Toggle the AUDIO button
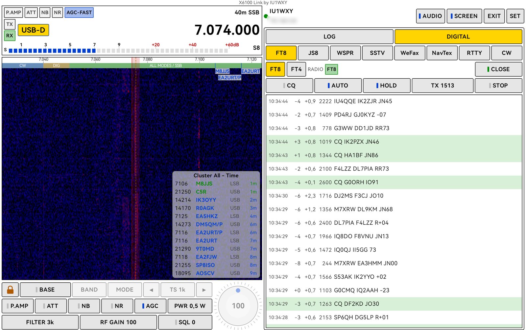Screen dimensions: 526x330 coord(430,16)
